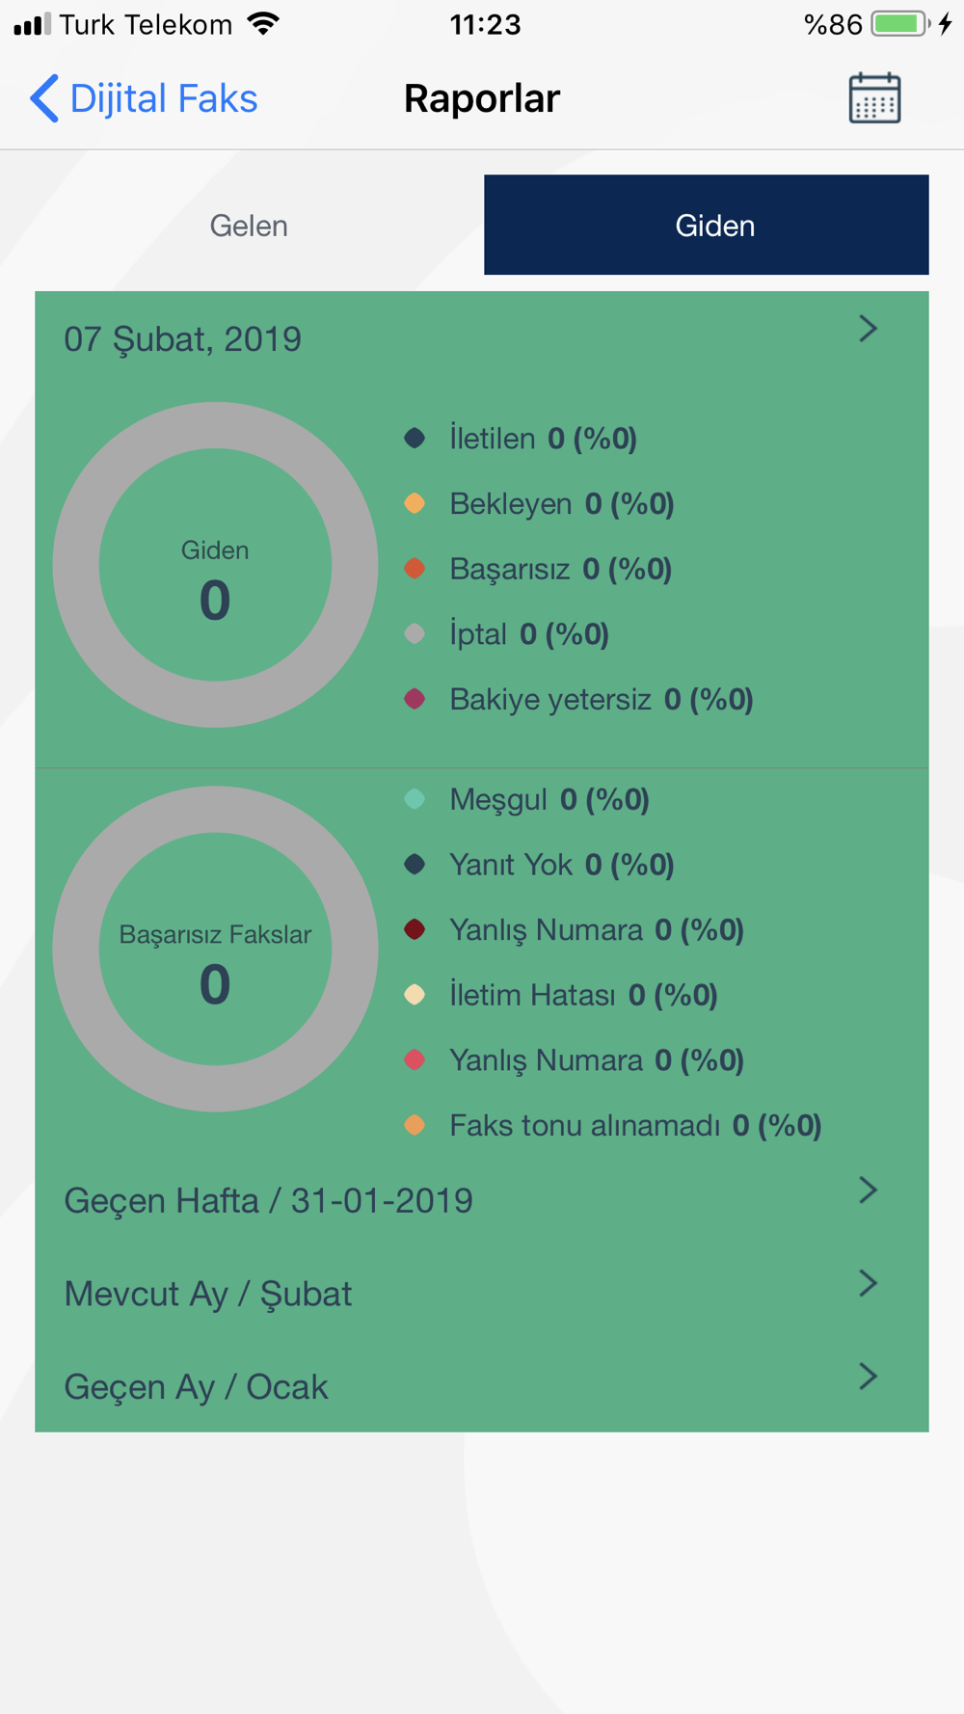Screen dimensions: 964x1714
Task: Tap the back chevron icon
Action: 44,98
